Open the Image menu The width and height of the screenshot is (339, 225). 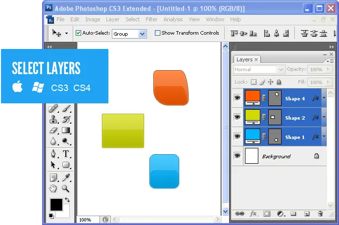click(93, 19)
